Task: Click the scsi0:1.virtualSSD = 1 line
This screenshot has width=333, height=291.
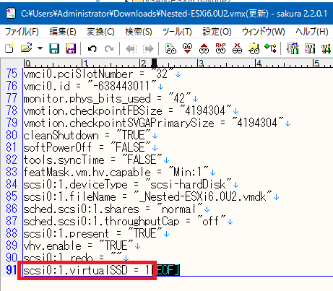Action: coord(87,270)
